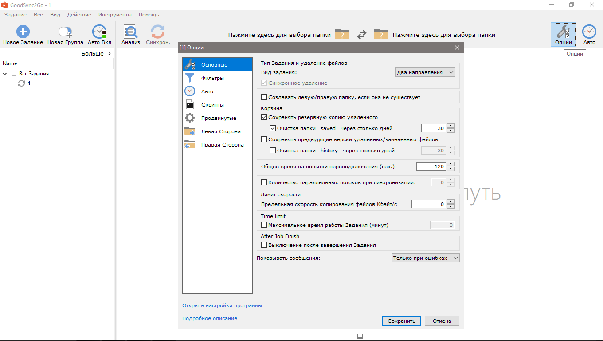
Task: Open the Открыть настройки программы link
Action: tap(222, 305)
